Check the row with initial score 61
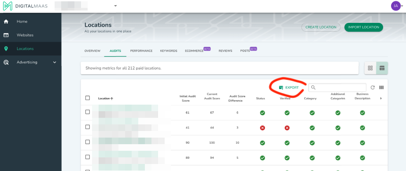Image resolution: width=406 pixels, height=171 pixels. click(x=88, y=112)
